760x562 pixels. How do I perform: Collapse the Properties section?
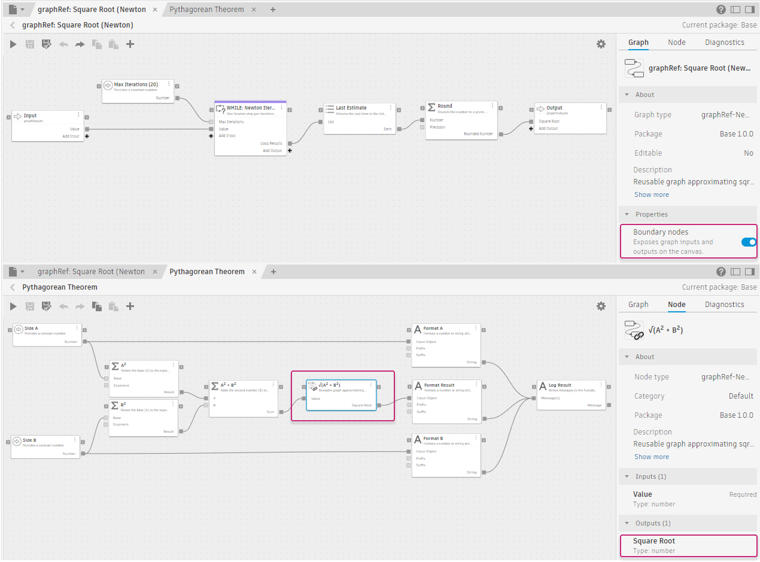tap(627, 214)
